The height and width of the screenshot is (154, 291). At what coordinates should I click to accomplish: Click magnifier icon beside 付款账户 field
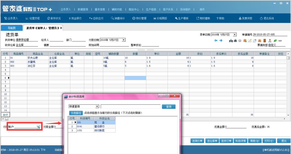[38, 127]
